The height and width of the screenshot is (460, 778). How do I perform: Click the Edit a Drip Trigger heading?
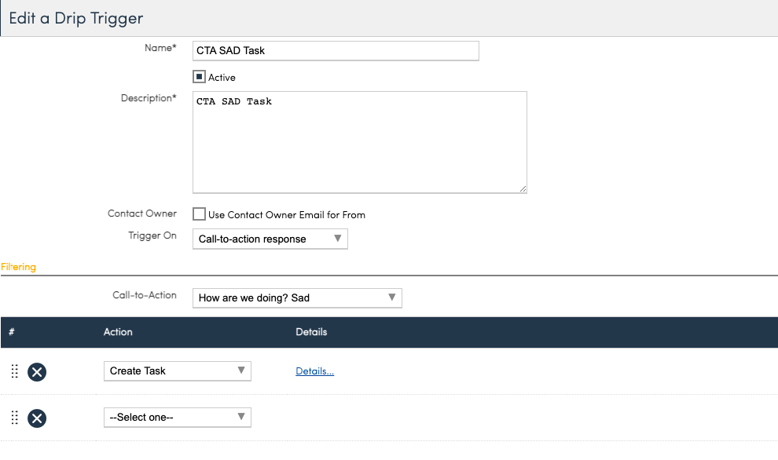coord(75,17)
